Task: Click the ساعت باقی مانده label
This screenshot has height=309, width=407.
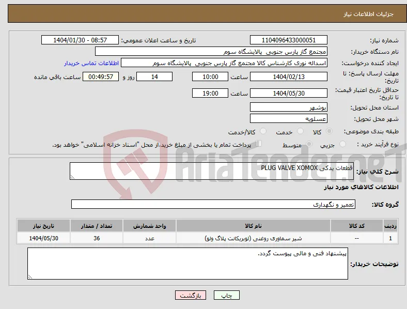Action: click(x=57, y=77)
